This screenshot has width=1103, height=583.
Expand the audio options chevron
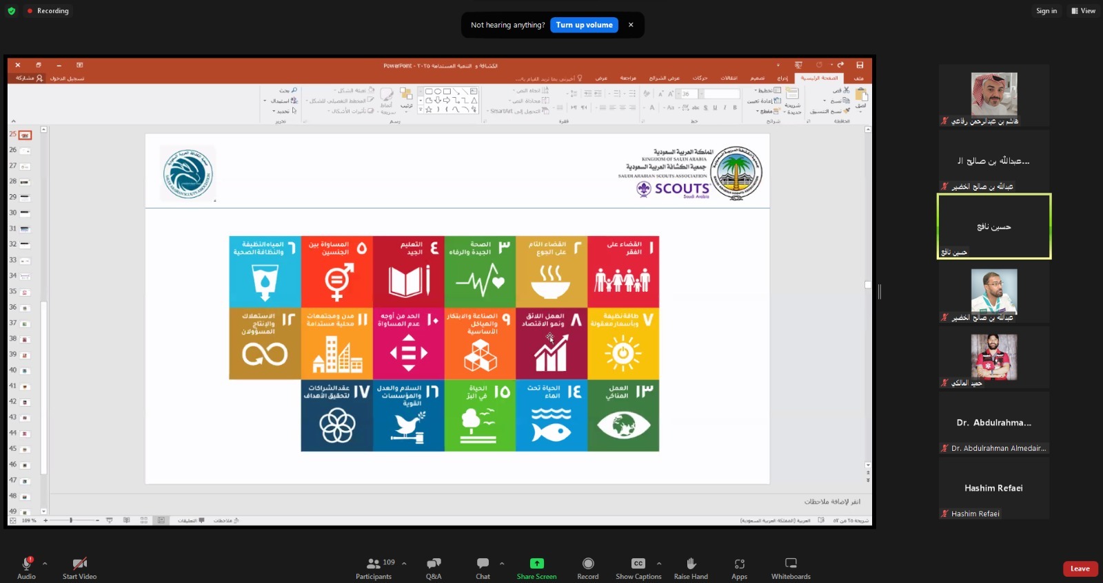click(45, 563)
